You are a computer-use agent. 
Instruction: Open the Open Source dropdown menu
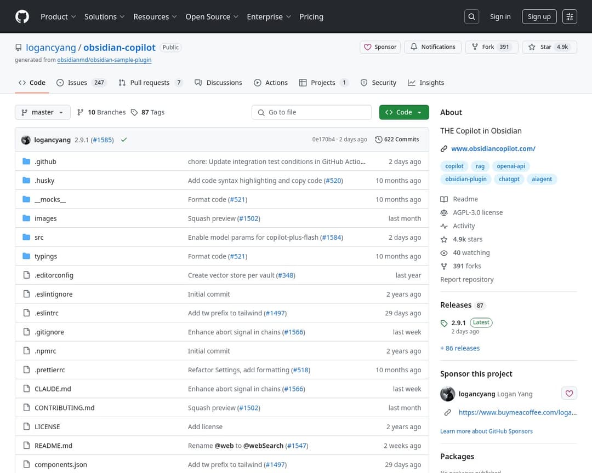212,16
